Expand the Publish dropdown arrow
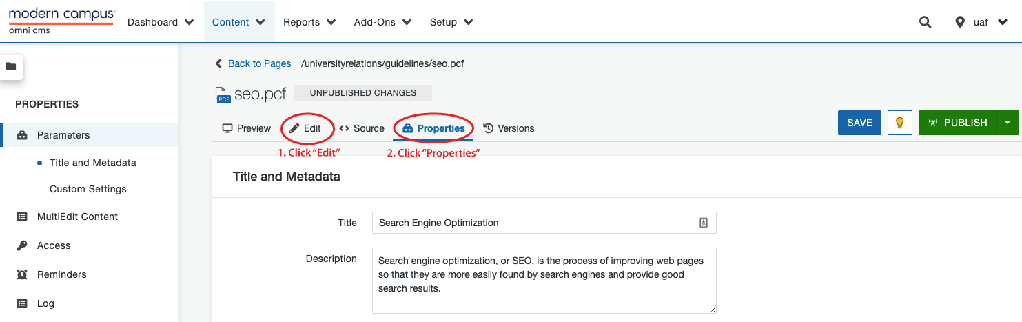The width and height of the screenshot is (1022, 322). [x=1007, y=123]
